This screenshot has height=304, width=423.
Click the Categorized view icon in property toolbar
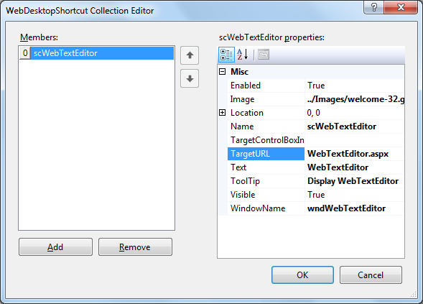pos(226,55)
